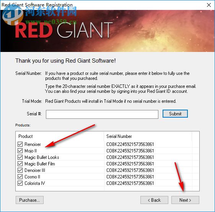Select the Mojo II product name

tap(31, 151)
